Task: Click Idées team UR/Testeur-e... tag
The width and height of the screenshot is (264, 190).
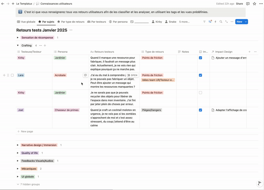Action: point(158,80)
